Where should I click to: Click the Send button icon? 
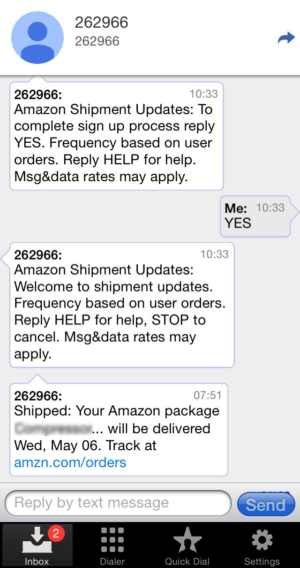point(266,505)
